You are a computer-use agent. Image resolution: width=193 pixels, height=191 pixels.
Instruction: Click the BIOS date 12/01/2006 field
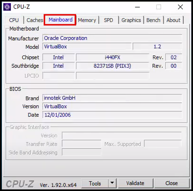pos(112,115)
